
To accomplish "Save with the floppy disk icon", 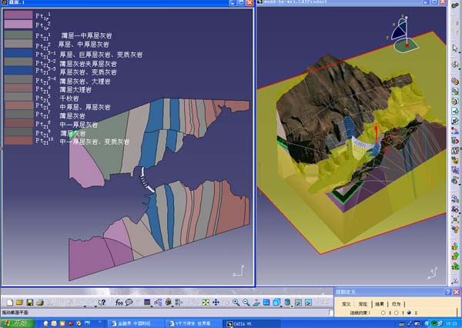I will pyautogui.click(x=29, y=303).
